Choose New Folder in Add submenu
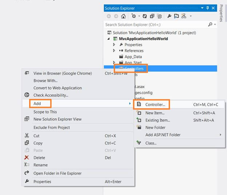The width and height of the screenshot is (227, 195). 179,127
